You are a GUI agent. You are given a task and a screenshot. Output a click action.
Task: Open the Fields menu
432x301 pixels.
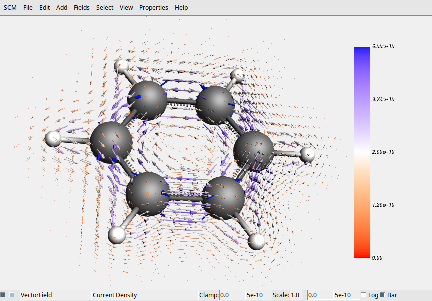(81, 7)
